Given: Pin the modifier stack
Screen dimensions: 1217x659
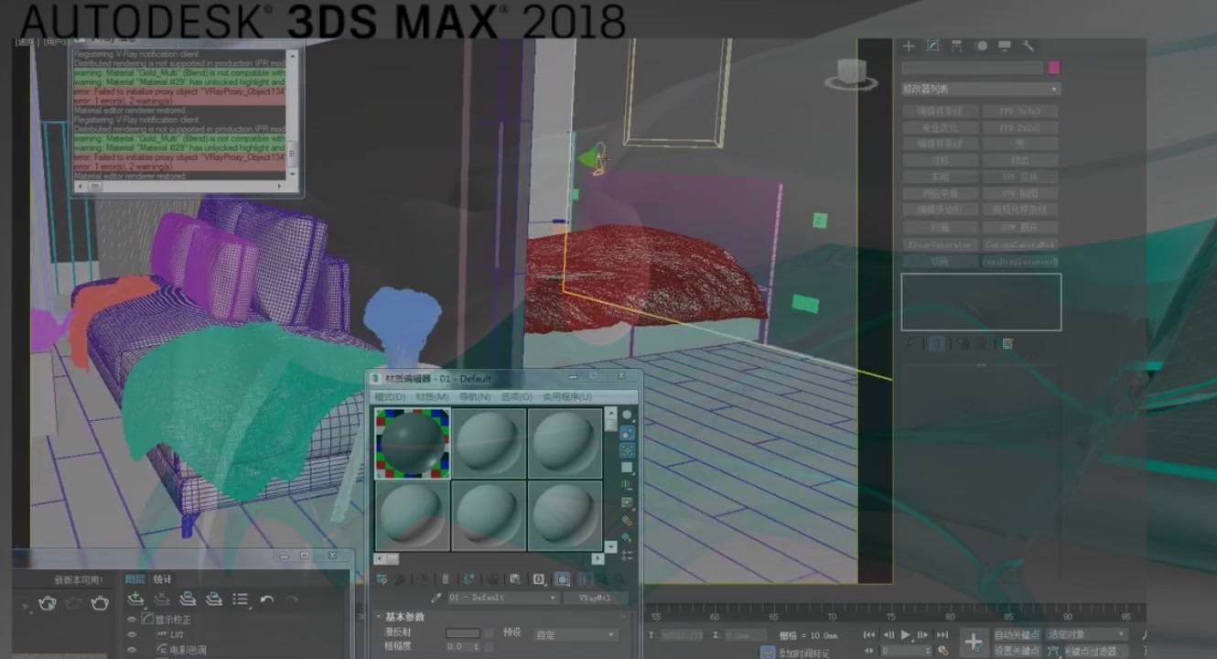Looking at the screenshot, I should coord(910,344).
